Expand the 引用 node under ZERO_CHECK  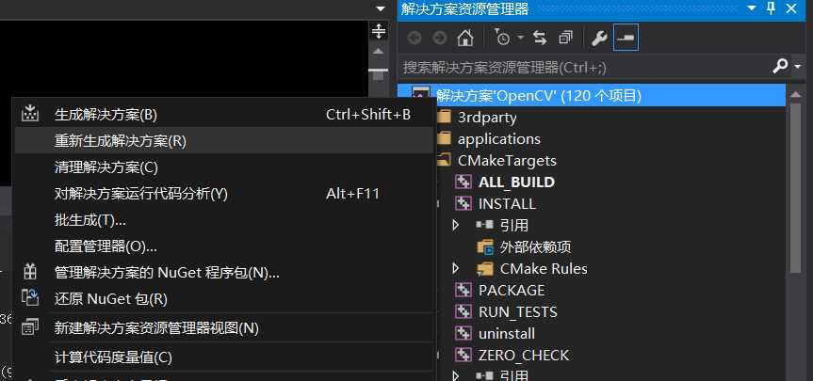456,375
